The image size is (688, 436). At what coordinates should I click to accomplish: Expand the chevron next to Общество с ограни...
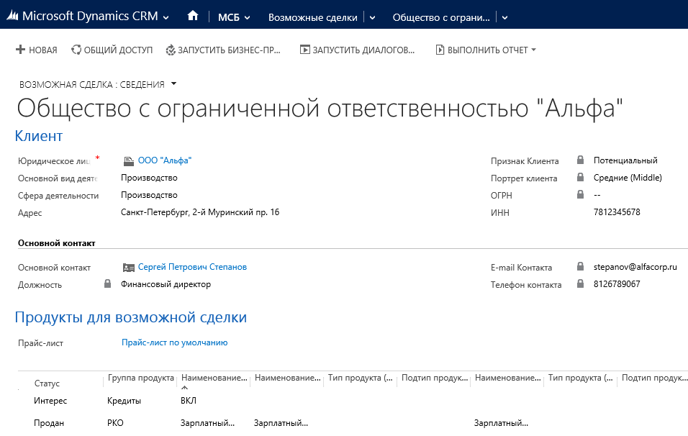coord(505,18)
